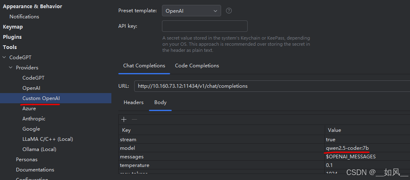The height and width of the screenshot is (180, 410).
Task: Open the Preset template dropdown
Action: (191, 11)
